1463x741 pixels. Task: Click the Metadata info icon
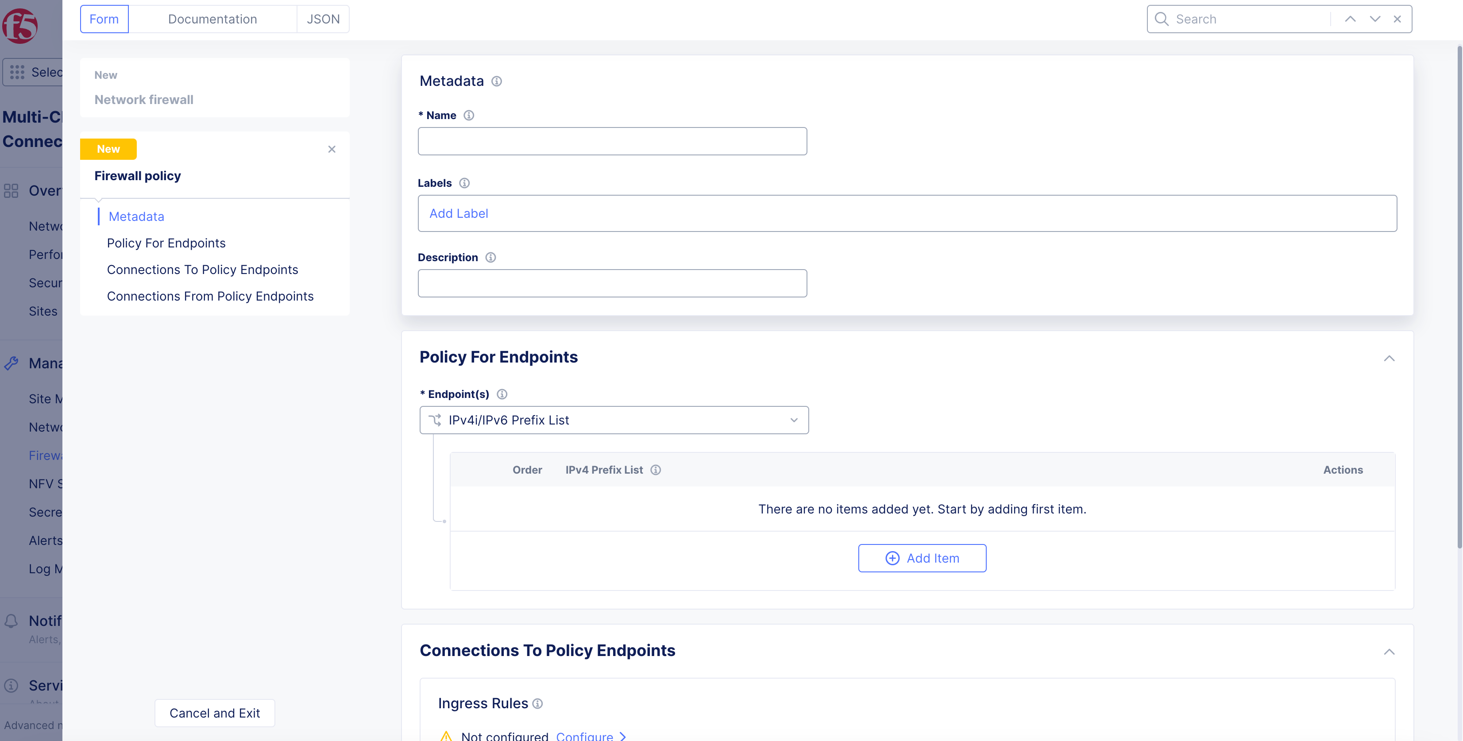pos(496,81)
